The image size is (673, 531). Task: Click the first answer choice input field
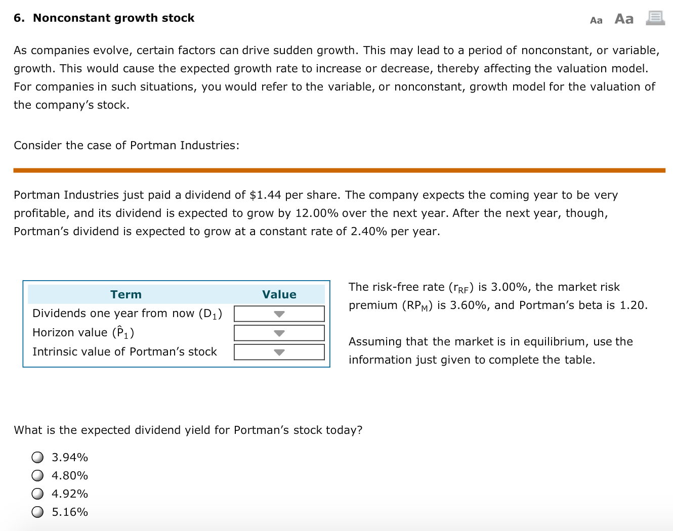tap(37, 457)
